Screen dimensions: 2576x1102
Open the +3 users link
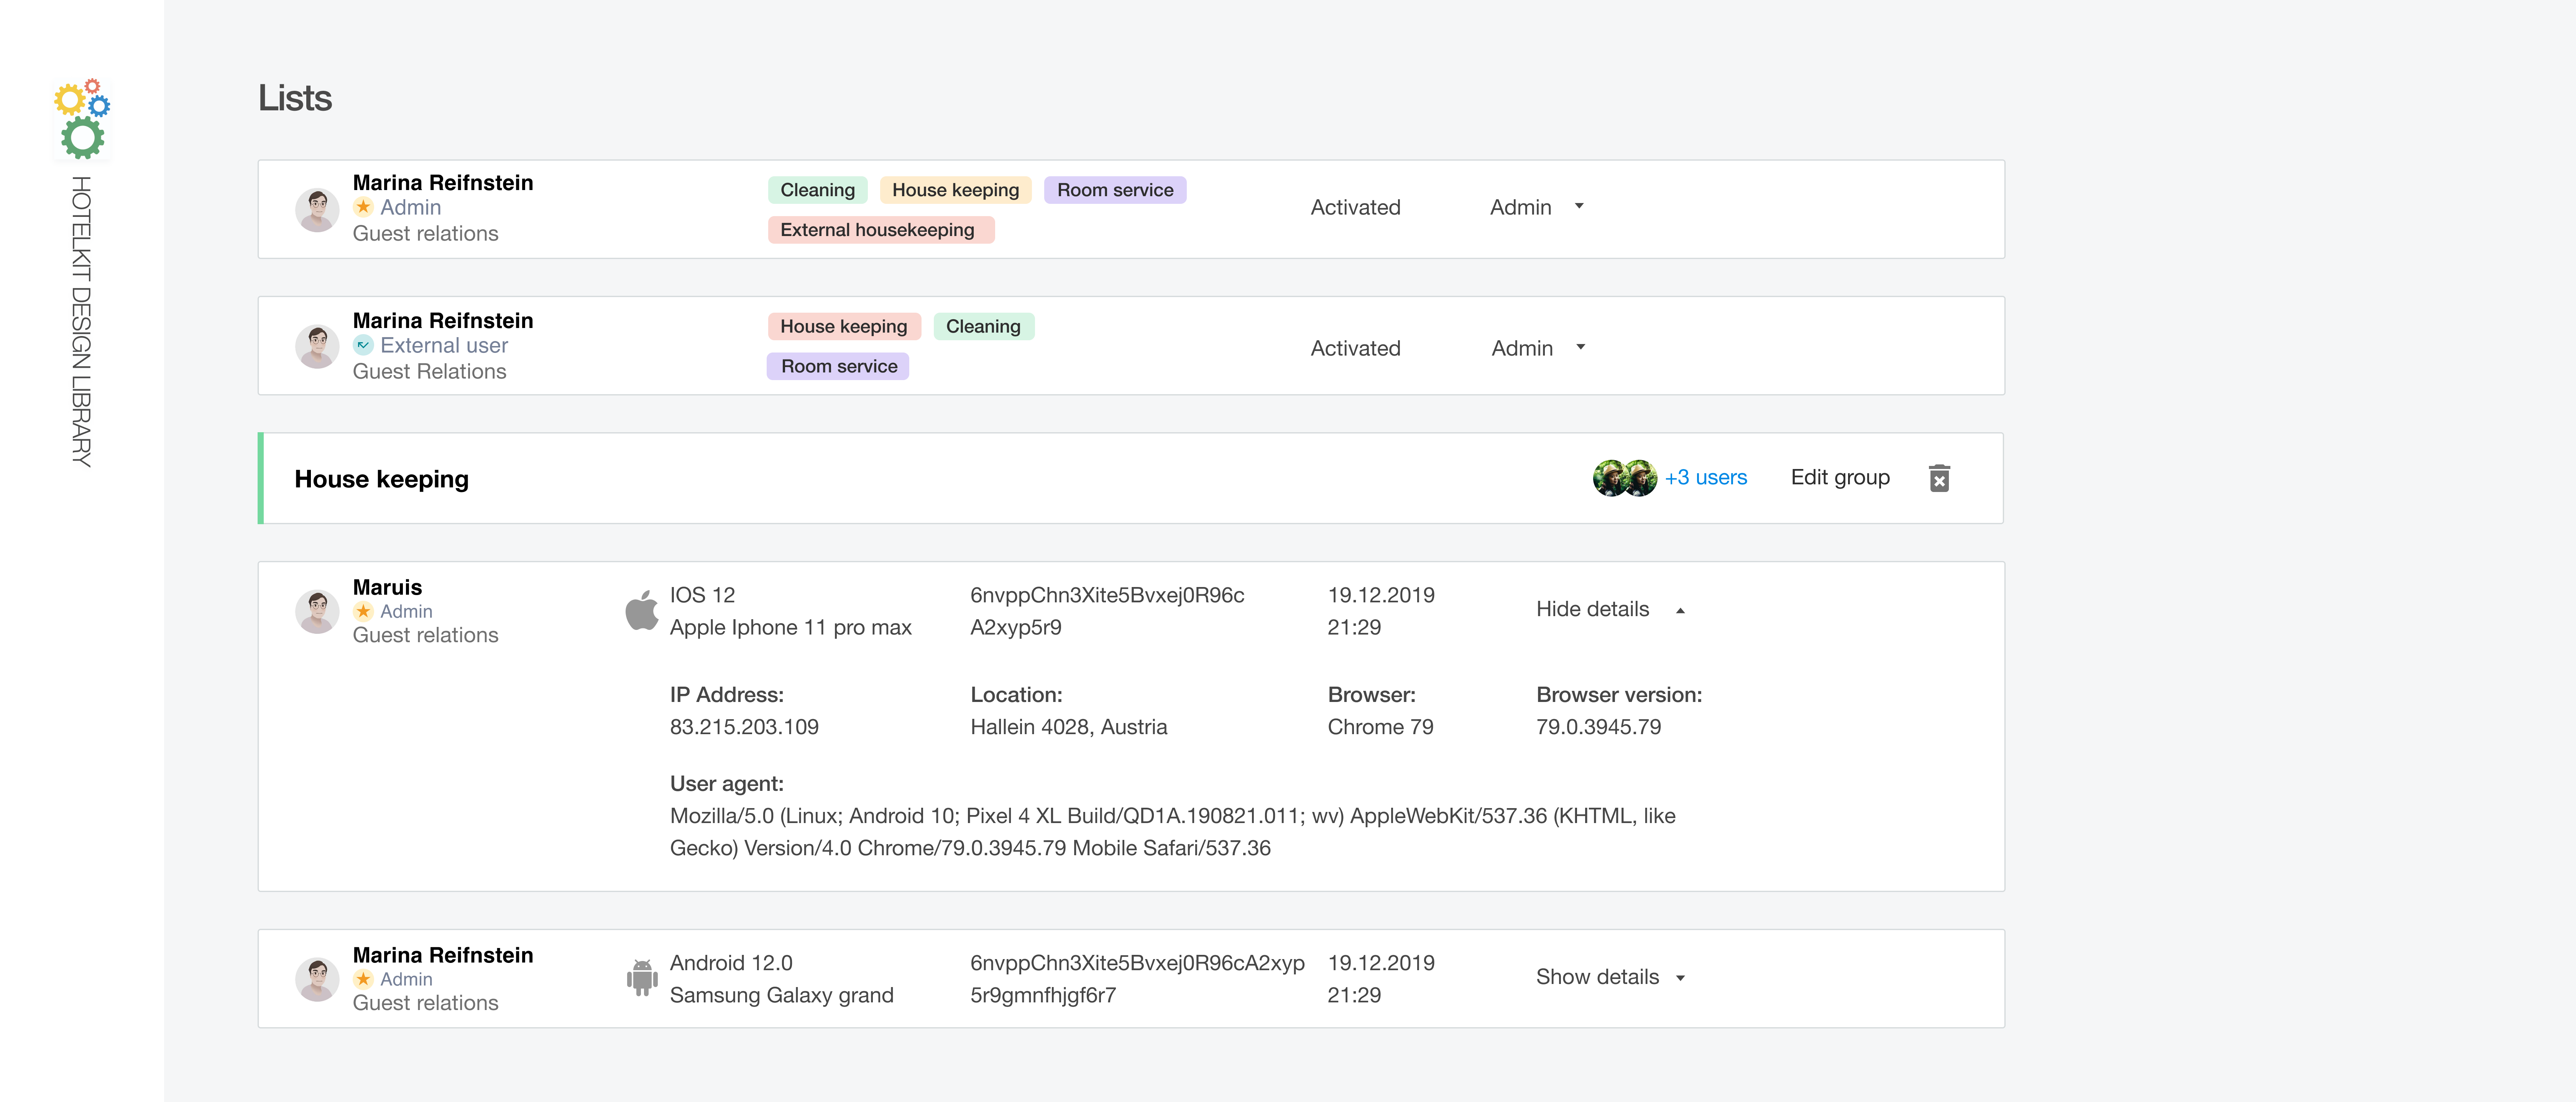[x=1705, y=478]
